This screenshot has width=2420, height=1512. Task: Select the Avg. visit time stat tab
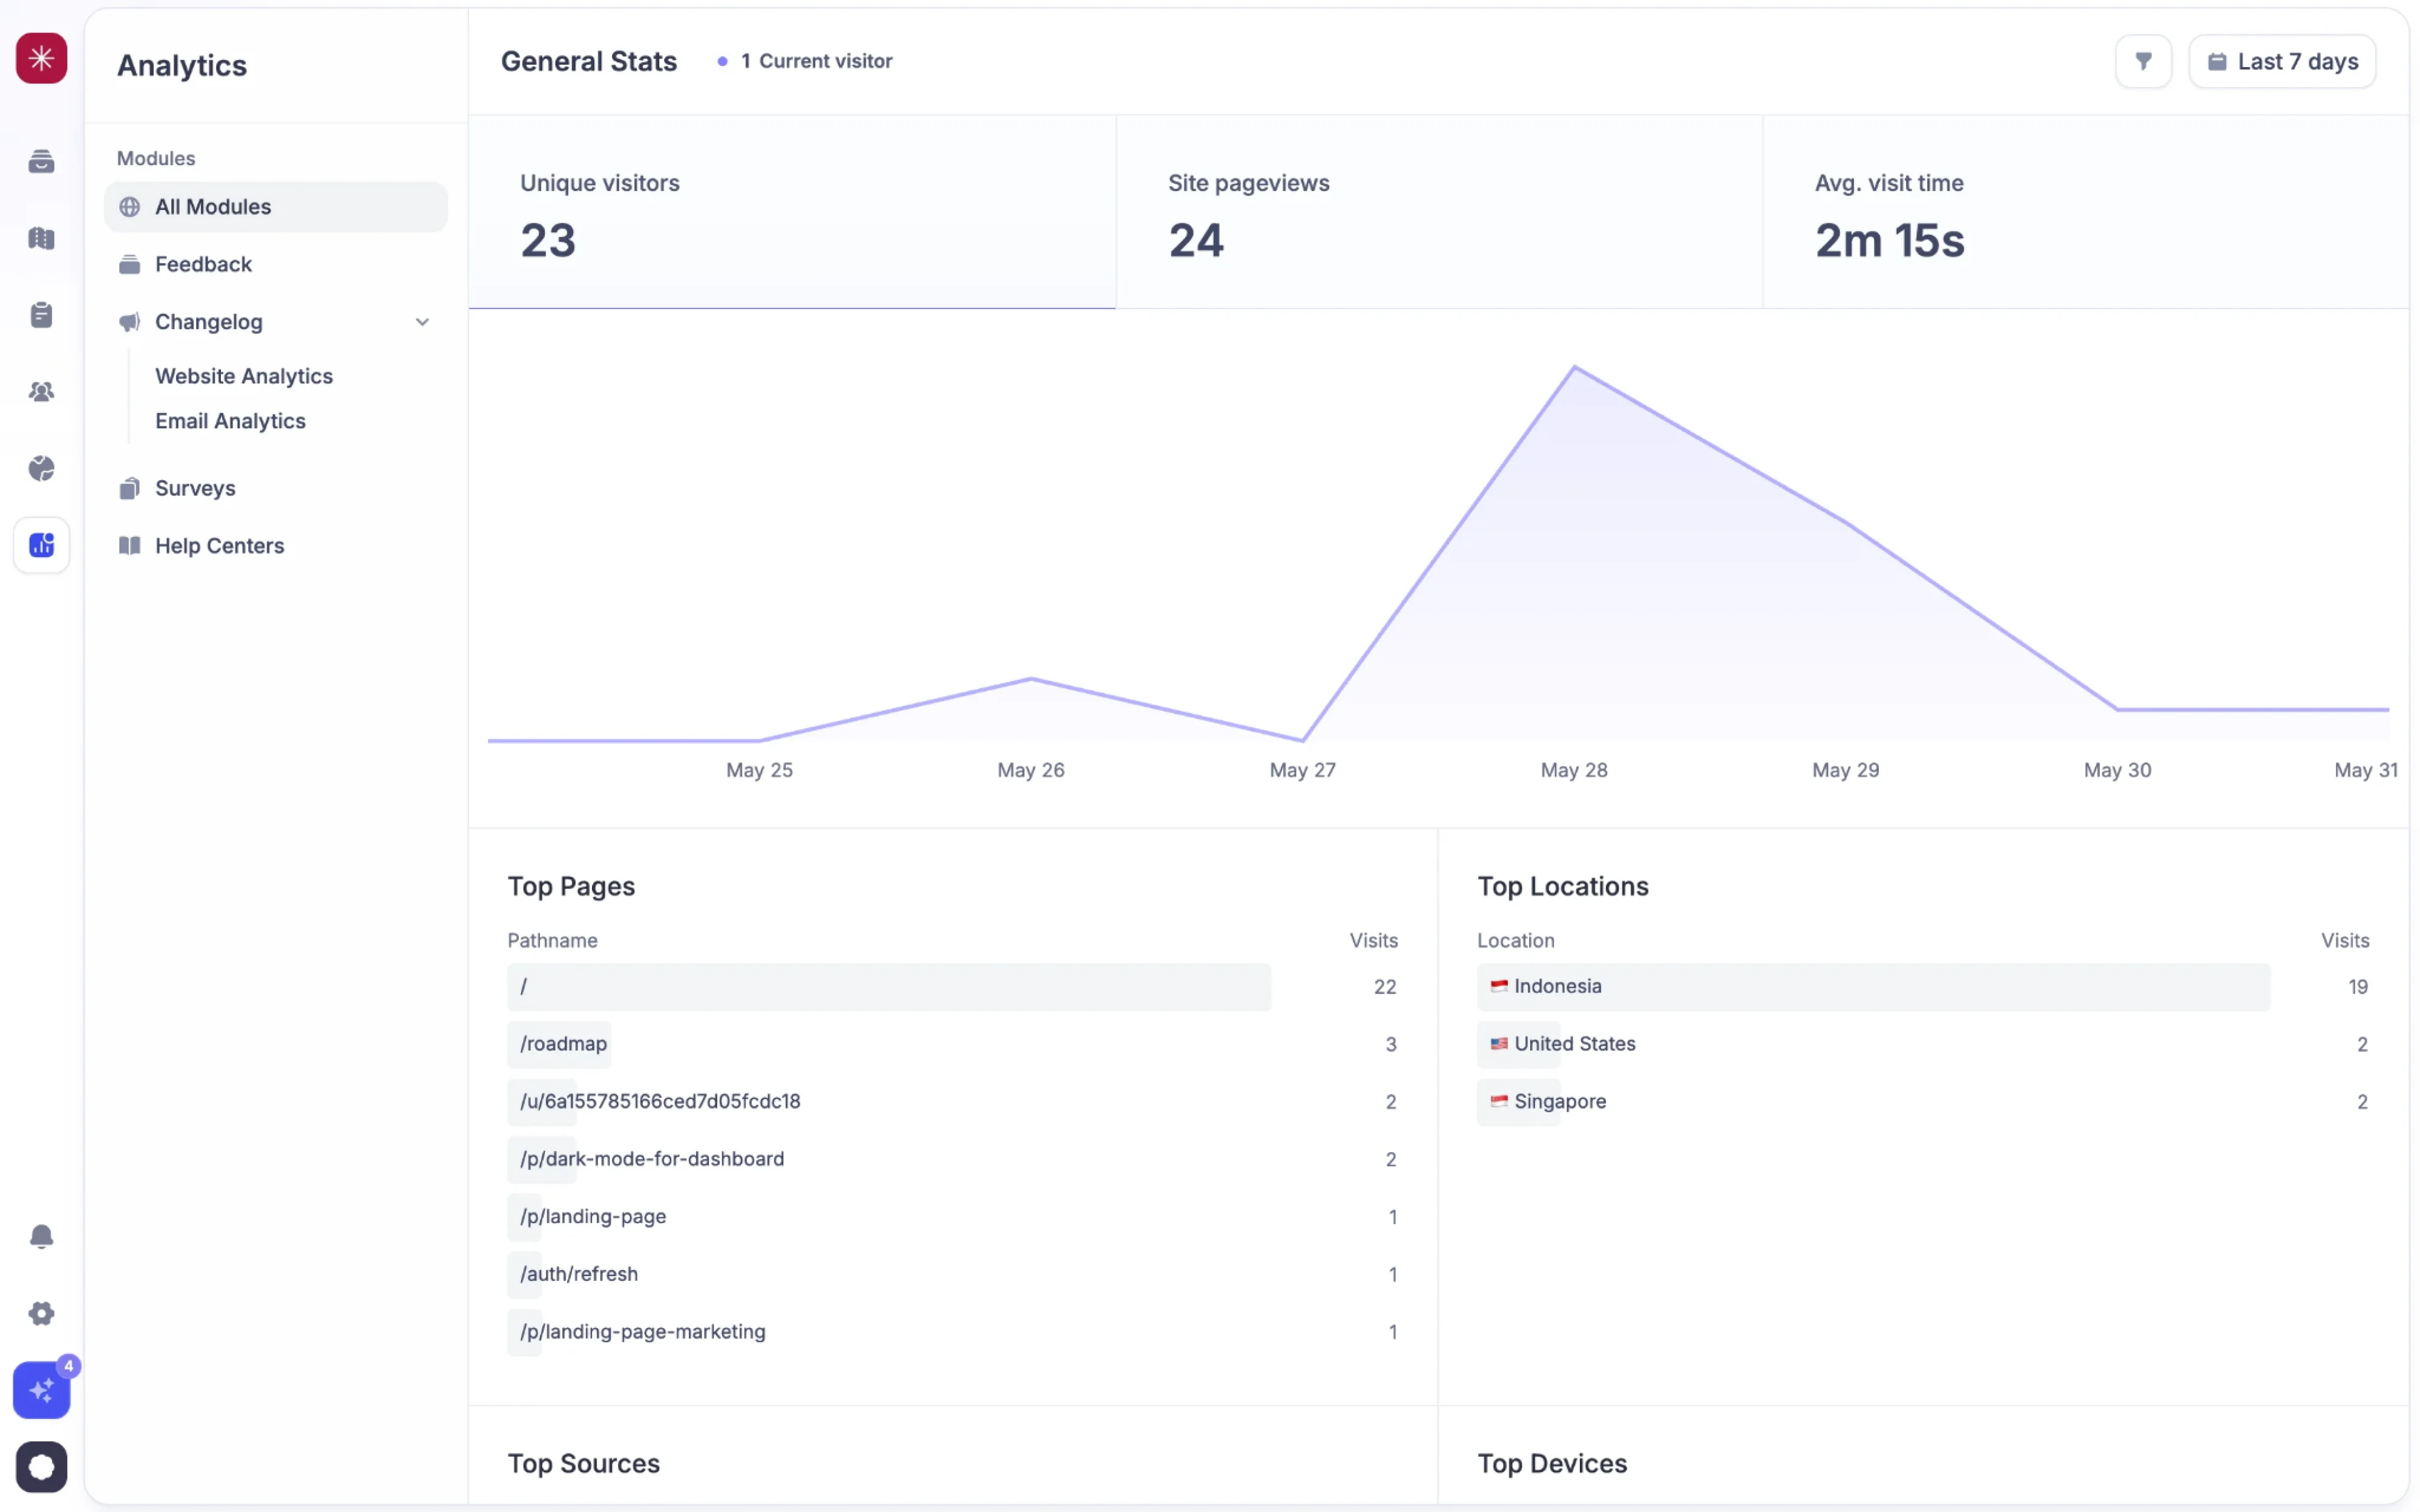[x=2085, y=212]
